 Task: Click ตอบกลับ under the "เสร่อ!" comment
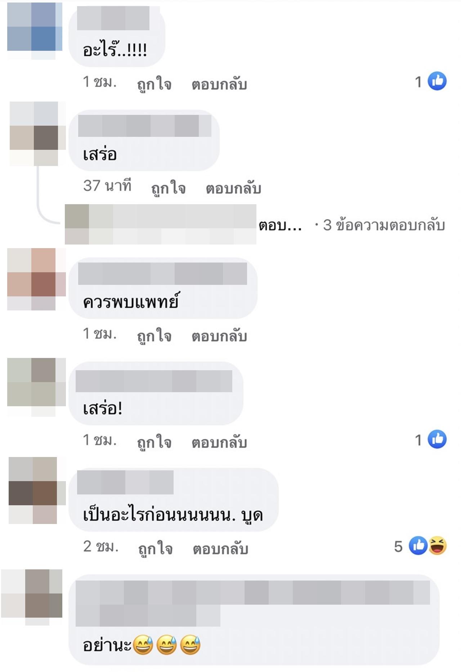click(x=219, y=443)
